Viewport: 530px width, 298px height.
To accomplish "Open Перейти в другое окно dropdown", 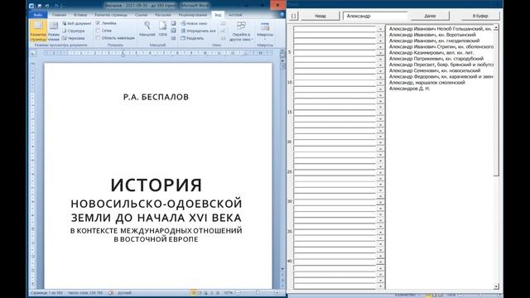I will tap(241, 31).
